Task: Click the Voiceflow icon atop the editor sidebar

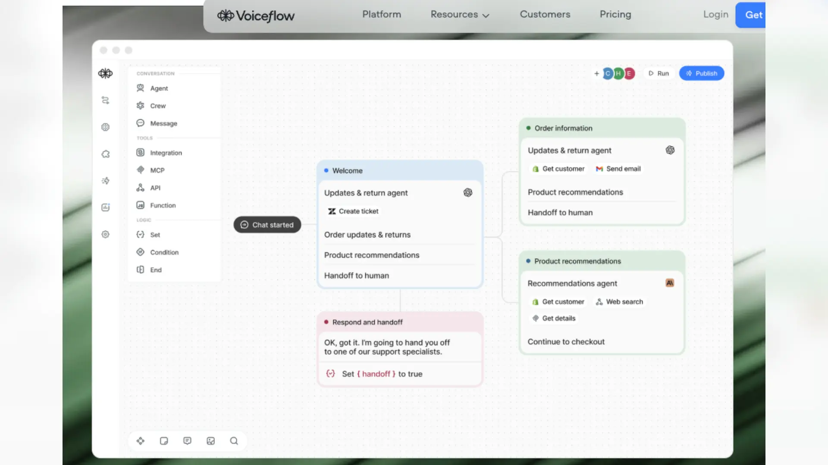Action: pyautogui.click(x=105, y=74)
